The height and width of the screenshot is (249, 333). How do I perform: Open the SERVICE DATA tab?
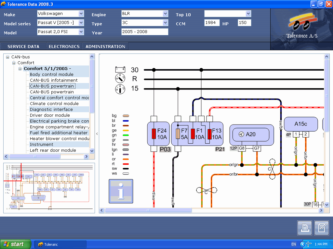(x=23, y=46)
